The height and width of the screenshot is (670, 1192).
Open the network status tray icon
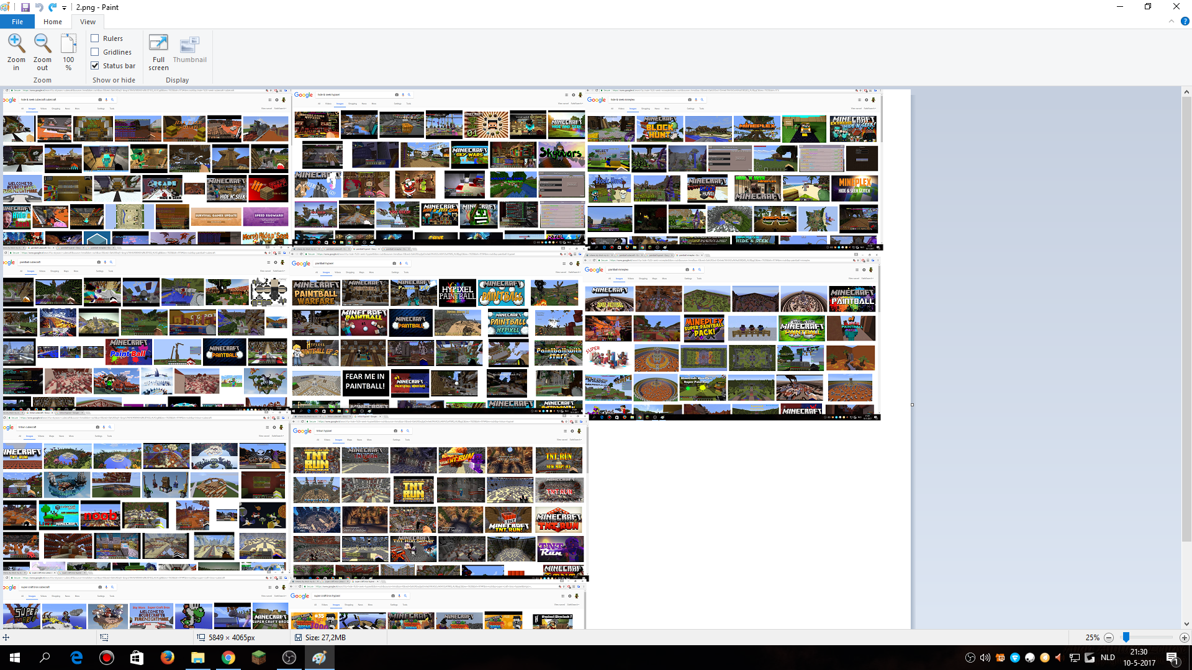click(1075, 658)
